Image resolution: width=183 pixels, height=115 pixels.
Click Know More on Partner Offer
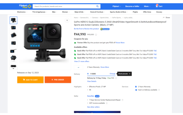coord(120,43)
